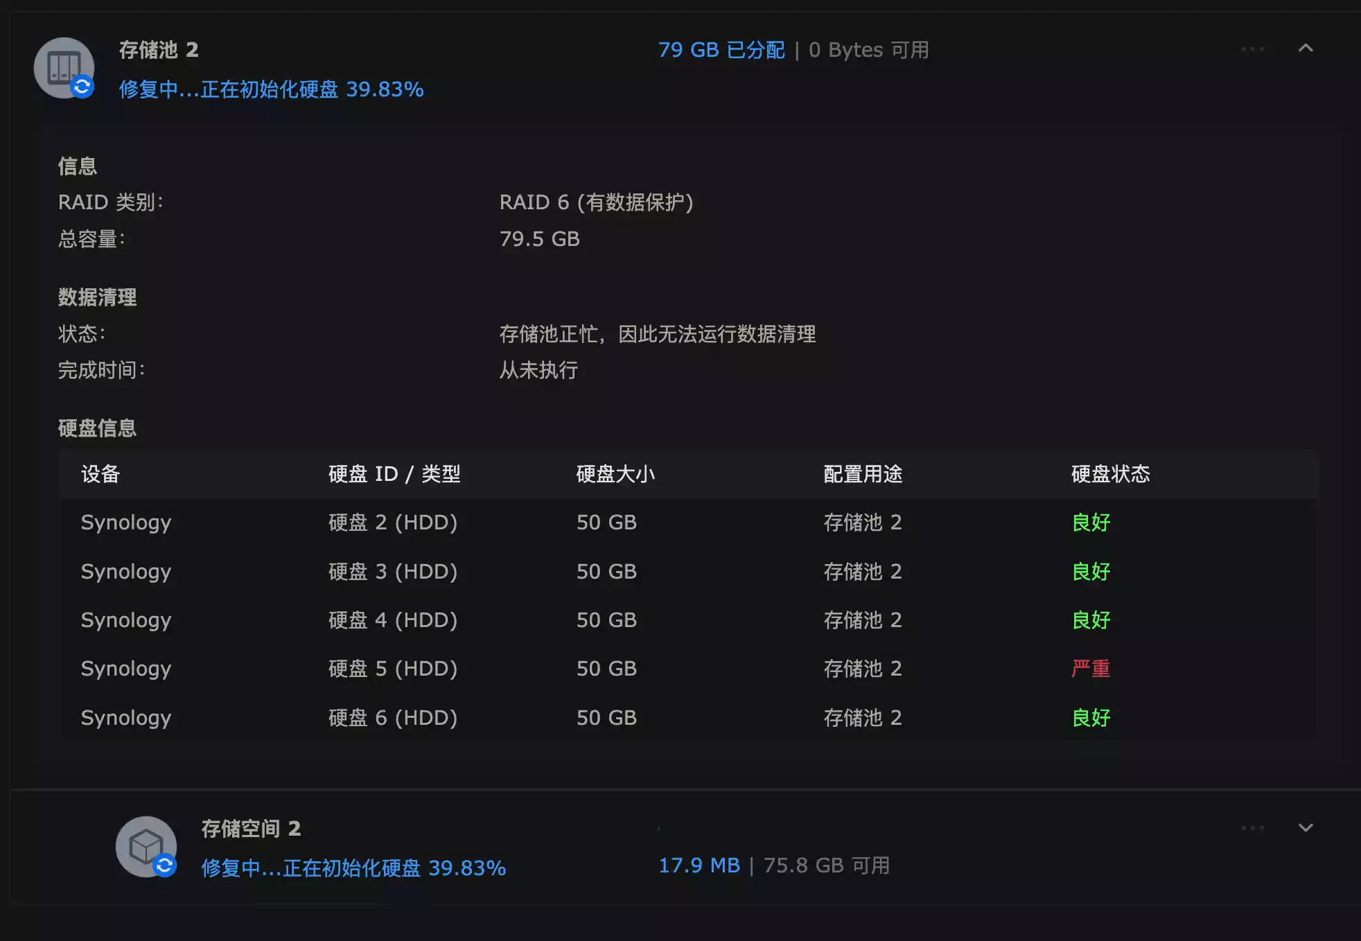Click the red 严重 status for disk 5
This screenshot has height=941, width=1361.
tap(1091, 669)
